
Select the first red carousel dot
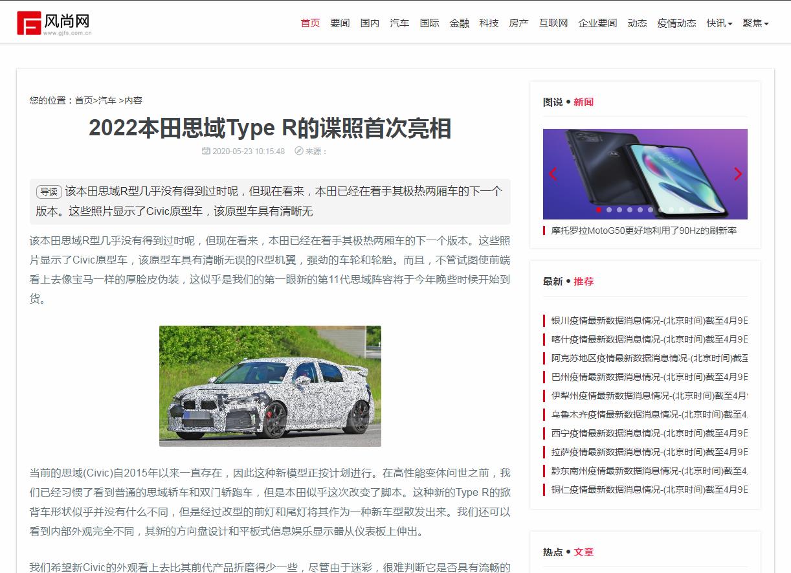[x=599, y=210]
